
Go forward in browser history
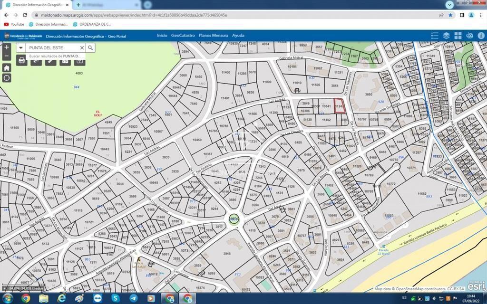click(16, 15)
